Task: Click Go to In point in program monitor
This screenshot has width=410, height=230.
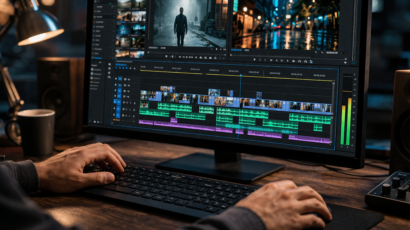Action: [271, 60]
